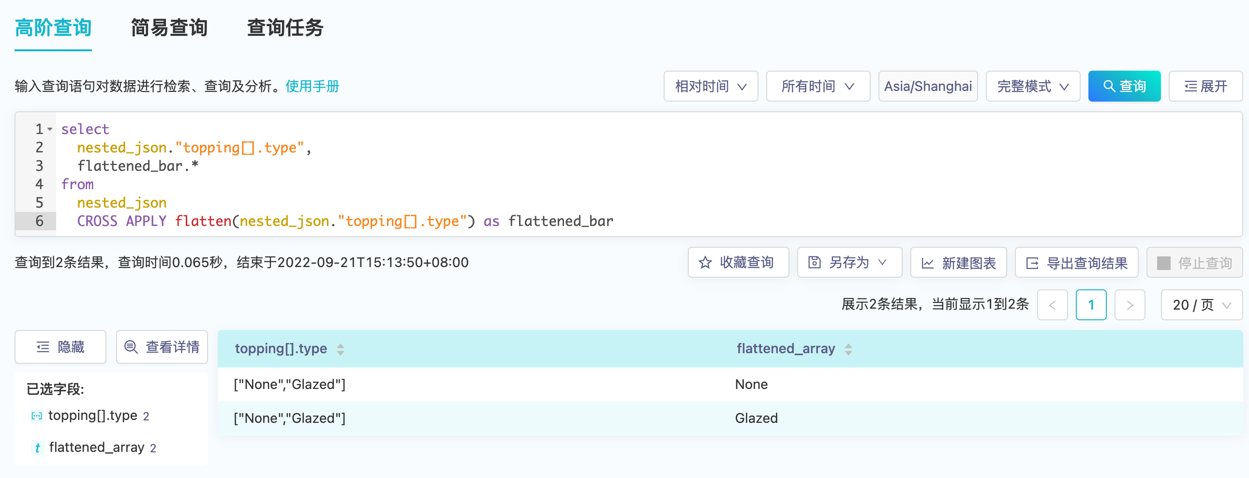Click the text type icon beside flattened_array
Screen dimensions: 1249x478
point(37,448)
